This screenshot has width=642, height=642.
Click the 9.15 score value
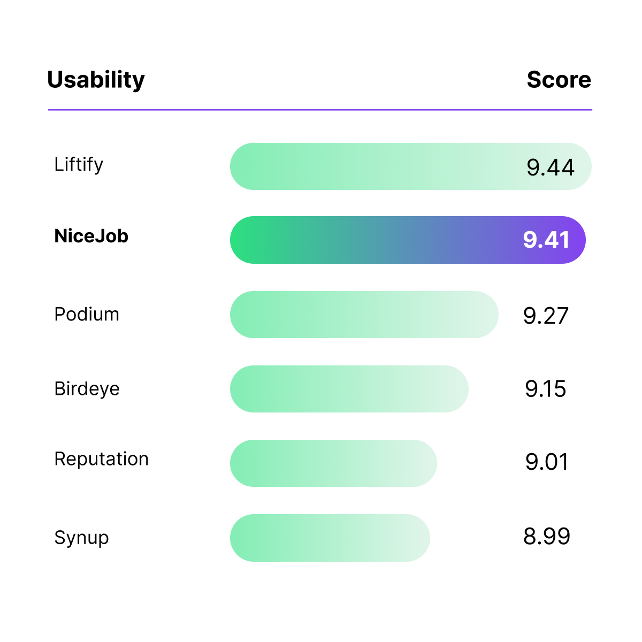point(545,389)
